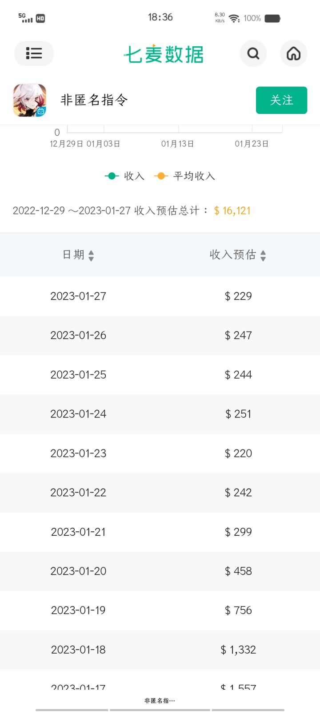Tap the $ 16,121 total estimate
320x712 pixels.
click(232, 210)
